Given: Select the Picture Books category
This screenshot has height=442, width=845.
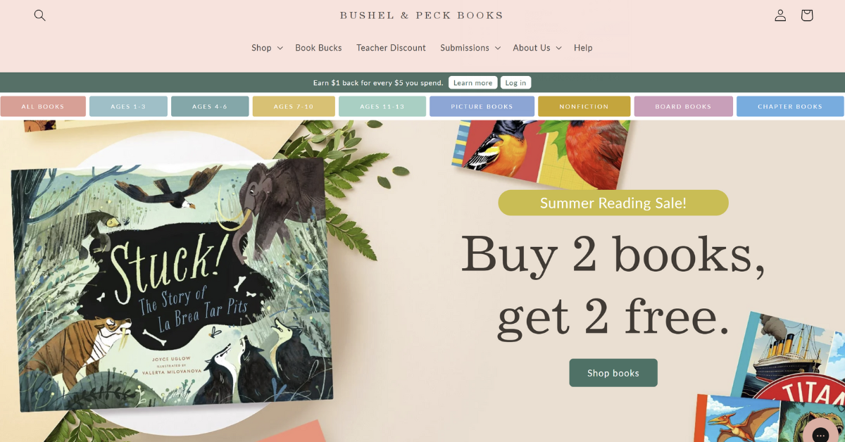Looking at the screenshot, I should pos(482,106).
